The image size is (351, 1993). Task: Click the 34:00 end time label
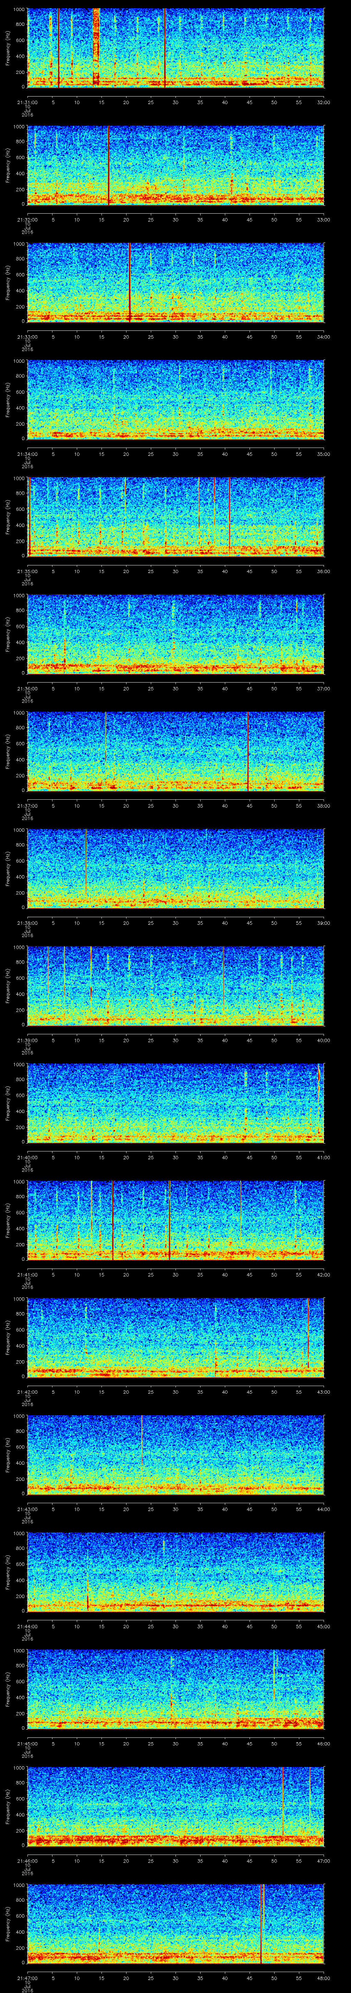click(323, 337)
